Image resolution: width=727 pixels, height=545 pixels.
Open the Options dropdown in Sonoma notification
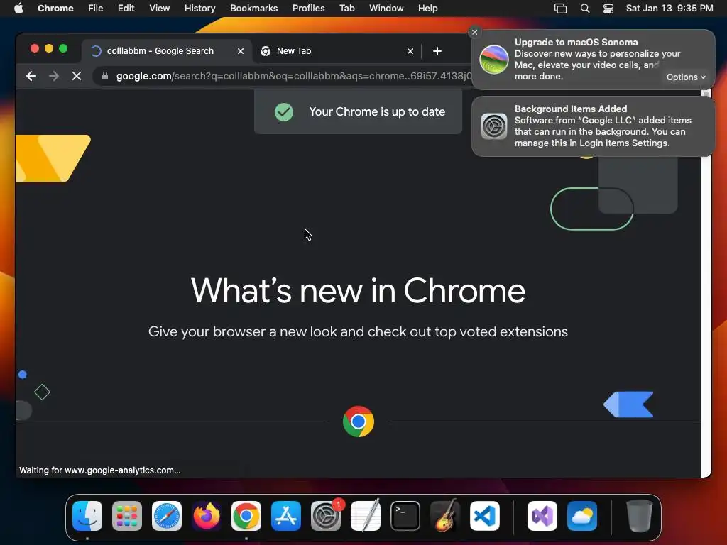point(686,77)
